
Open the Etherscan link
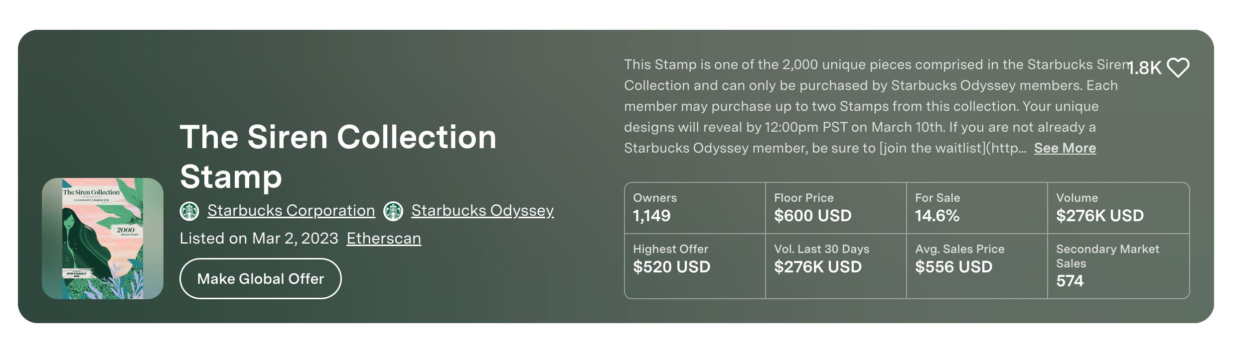click(384, 239)
